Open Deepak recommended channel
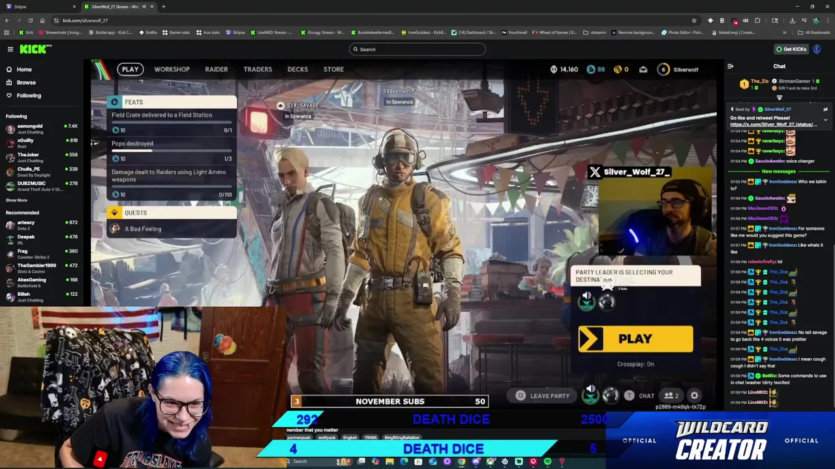The image size is (835, 469). (40, 239)
